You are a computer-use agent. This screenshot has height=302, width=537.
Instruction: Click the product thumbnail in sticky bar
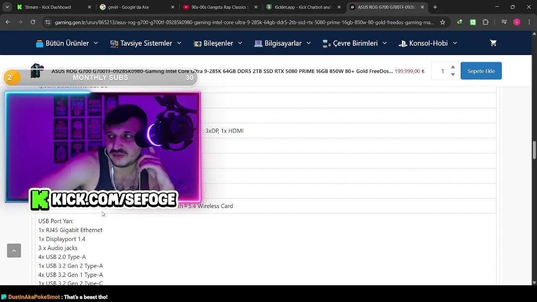pyautogui.click(x=37, y=70)
